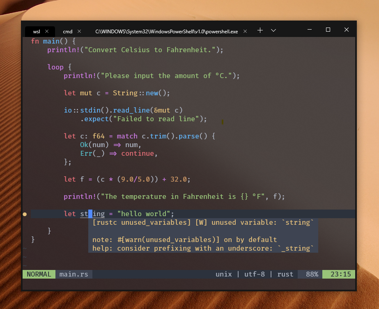Click the 'note: #[warn(unused_variables)]' popup line

click(185, 240)
